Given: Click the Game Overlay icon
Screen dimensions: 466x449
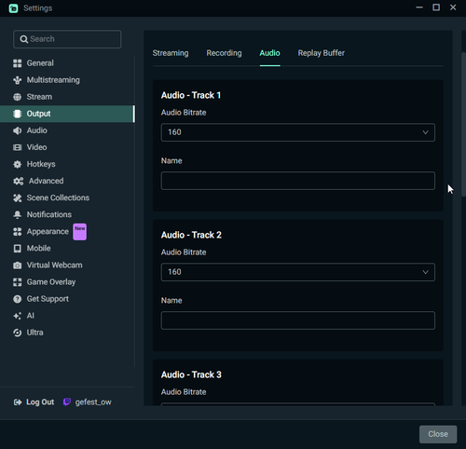Looking at the screenshot, I should 18,282.
